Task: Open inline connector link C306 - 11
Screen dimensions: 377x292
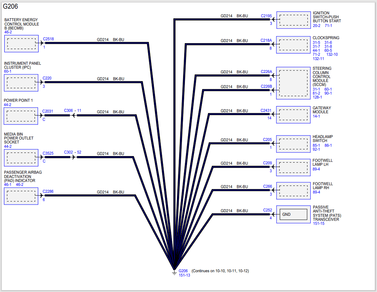Action: (x=72, y=111)
